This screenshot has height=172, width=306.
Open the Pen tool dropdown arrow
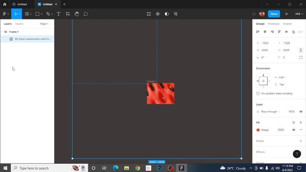(x=52, y=14)
